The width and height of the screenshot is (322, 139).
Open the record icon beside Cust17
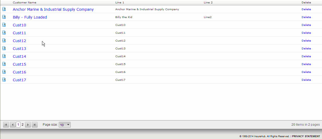click(x=4, y=80)
